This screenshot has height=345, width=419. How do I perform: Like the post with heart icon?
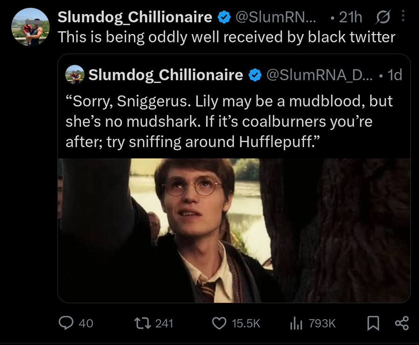point(218,323)
